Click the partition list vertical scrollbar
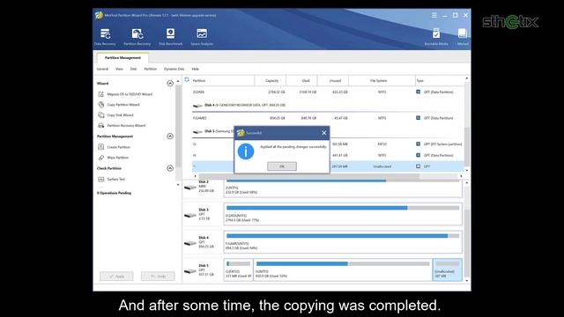Image resolution: width=564 pixels, height=317 pixels. pyautogui.click(x=466, y=147)
